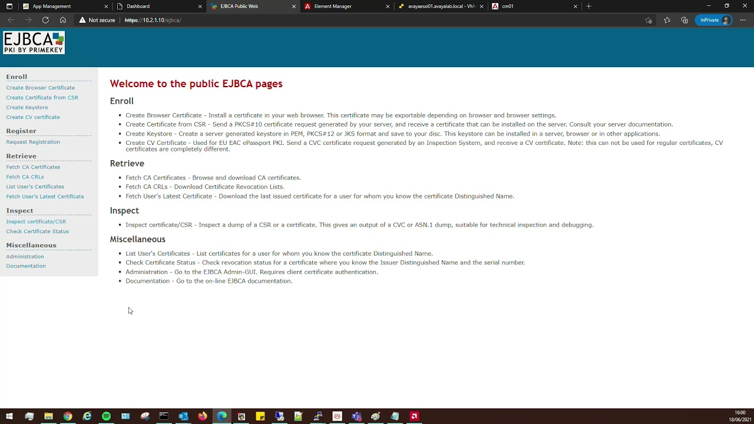
Task: Click the Inspect sidebar section heading
Action: tap(19, 210)
